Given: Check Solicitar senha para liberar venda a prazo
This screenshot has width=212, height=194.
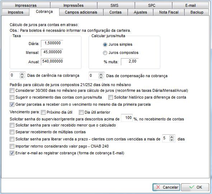Looking at the screenshot, I should coord(12,139).
